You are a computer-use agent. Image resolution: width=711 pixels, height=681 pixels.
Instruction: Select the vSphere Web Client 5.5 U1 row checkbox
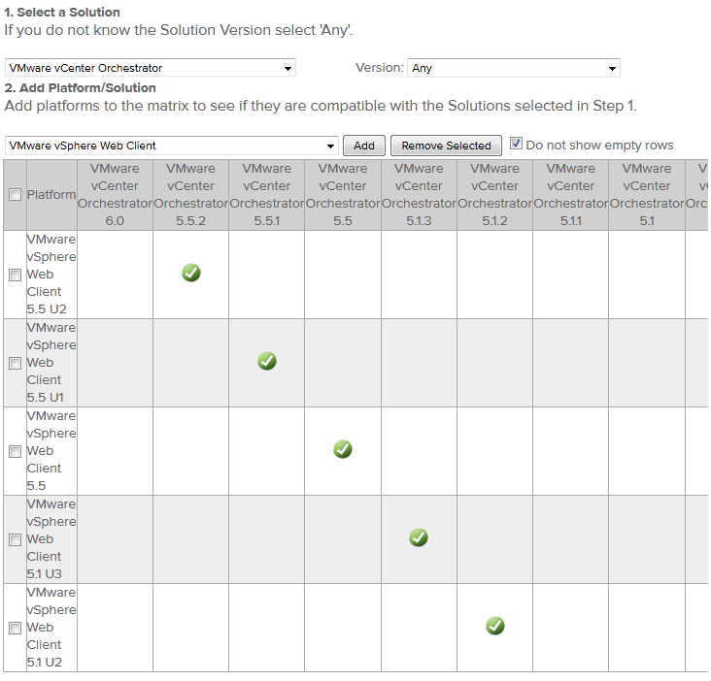(15, 363)
